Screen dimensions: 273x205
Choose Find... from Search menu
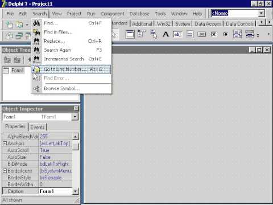[72, 23]
